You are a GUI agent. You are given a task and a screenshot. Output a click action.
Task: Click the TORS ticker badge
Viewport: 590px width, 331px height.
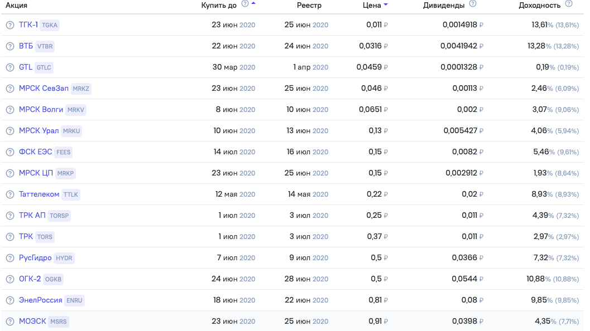45,237
